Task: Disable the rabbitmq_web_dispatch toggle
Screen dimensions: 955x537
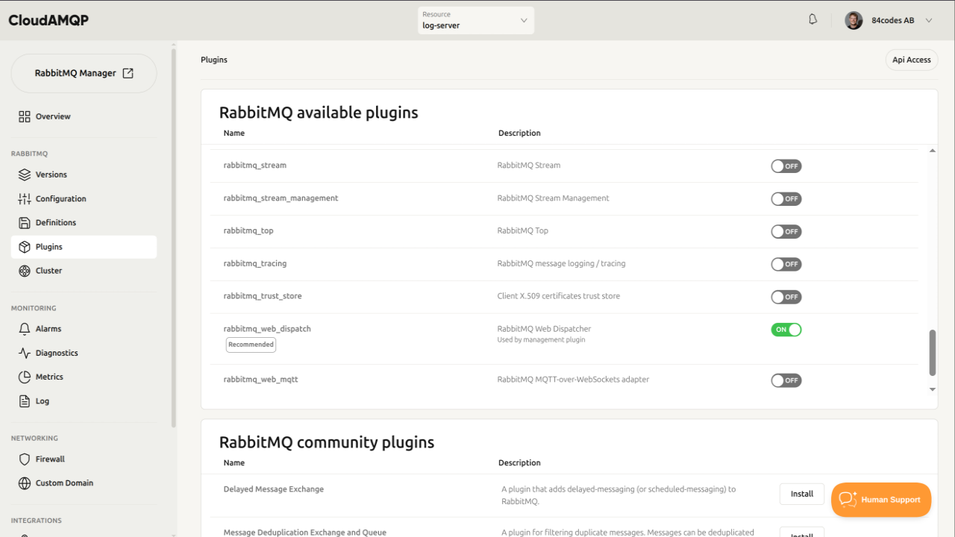Action: (x=786, y=330)
